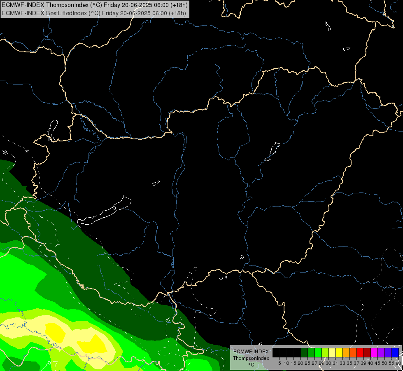Select the pale yellow 30–31 legend swatch
Image resolution: width=403 pixels, height=371 pixels.
(x=332, y=352)
